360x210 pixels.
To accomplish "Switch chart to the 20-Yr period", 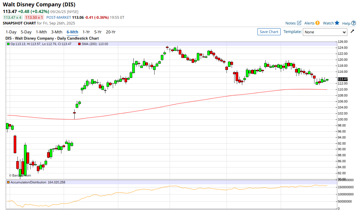I will (111, 32).
